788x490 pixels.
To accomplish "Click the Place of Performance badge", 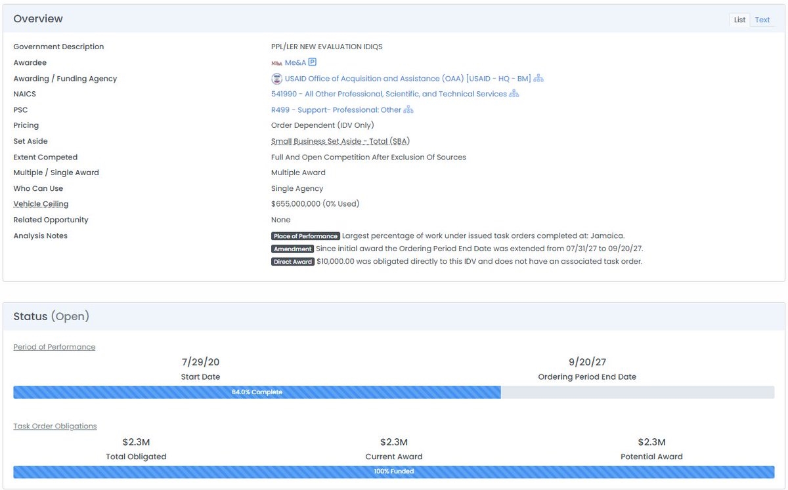I will point(305,236).
